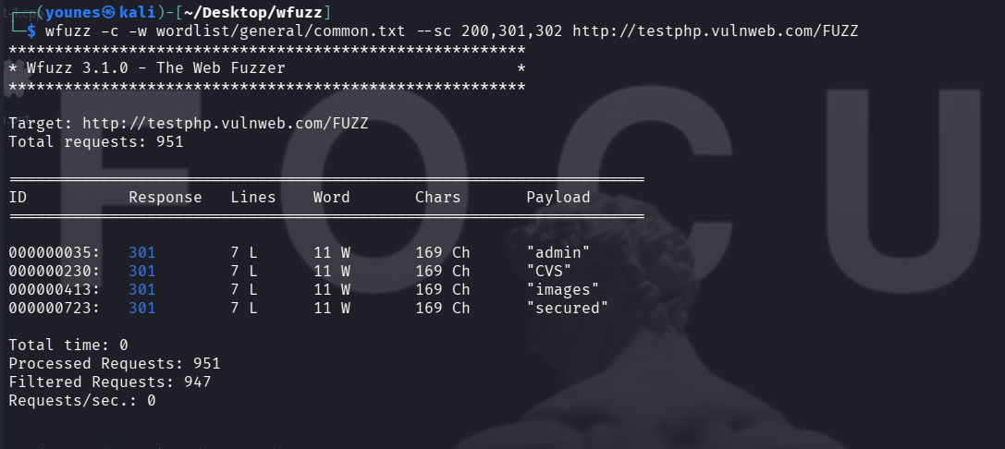The height and width of the screenshot is (449, 1005).
Task: Click the Response column header
Action: pyautogui.click(x=165, y=197)
